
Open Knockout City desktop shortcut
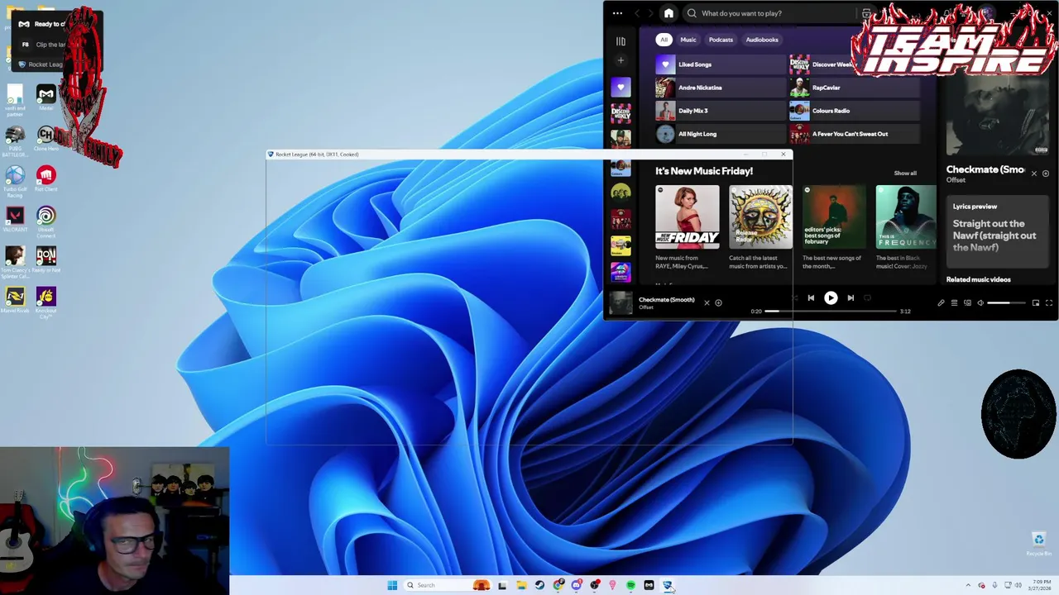click(46, 302)
